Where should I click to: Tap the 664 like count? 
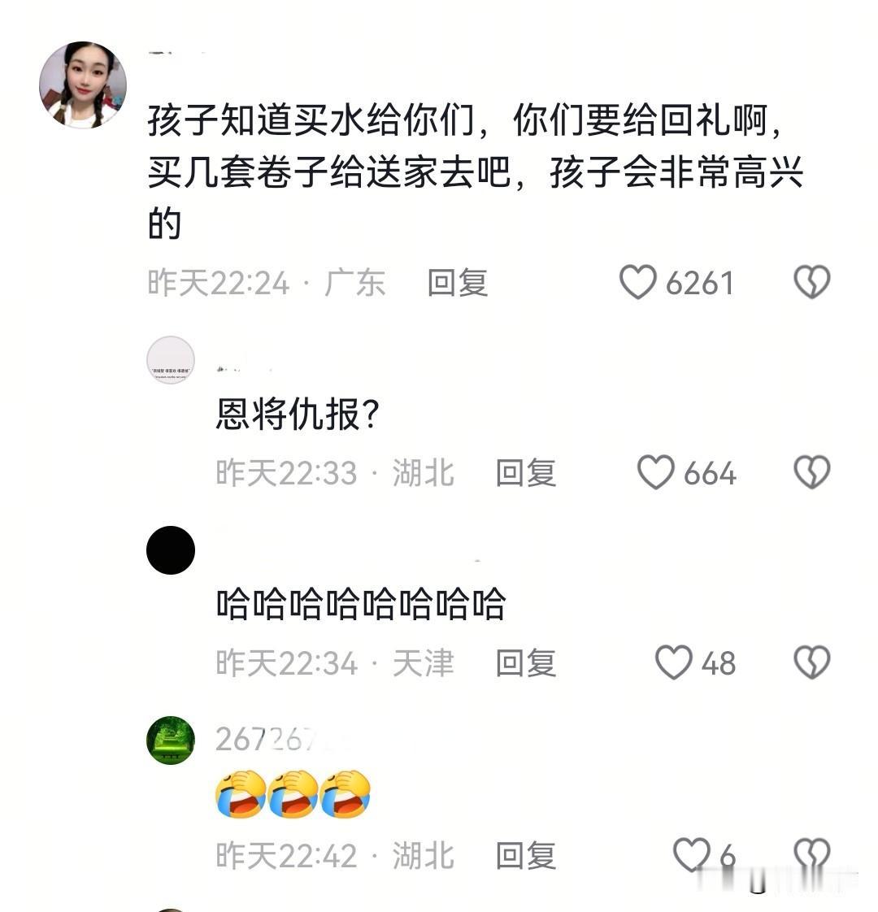[710, 473]
